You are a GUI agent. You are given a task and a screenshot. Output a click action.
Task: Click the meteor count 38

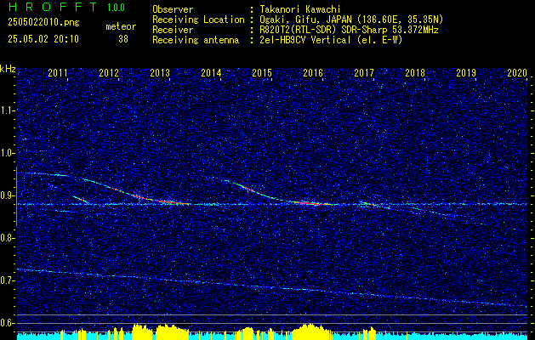123,39
